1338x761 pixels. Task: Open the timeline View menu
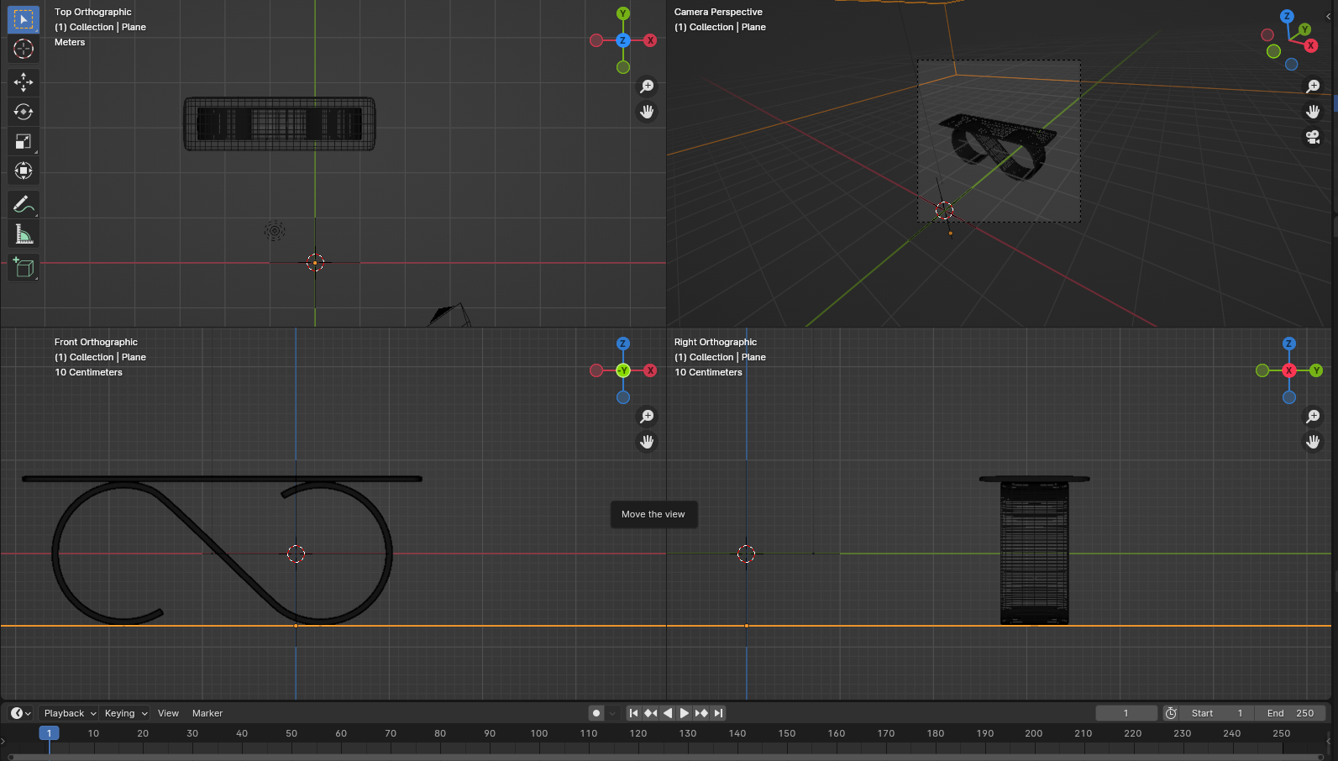click(x=168, y=713)
